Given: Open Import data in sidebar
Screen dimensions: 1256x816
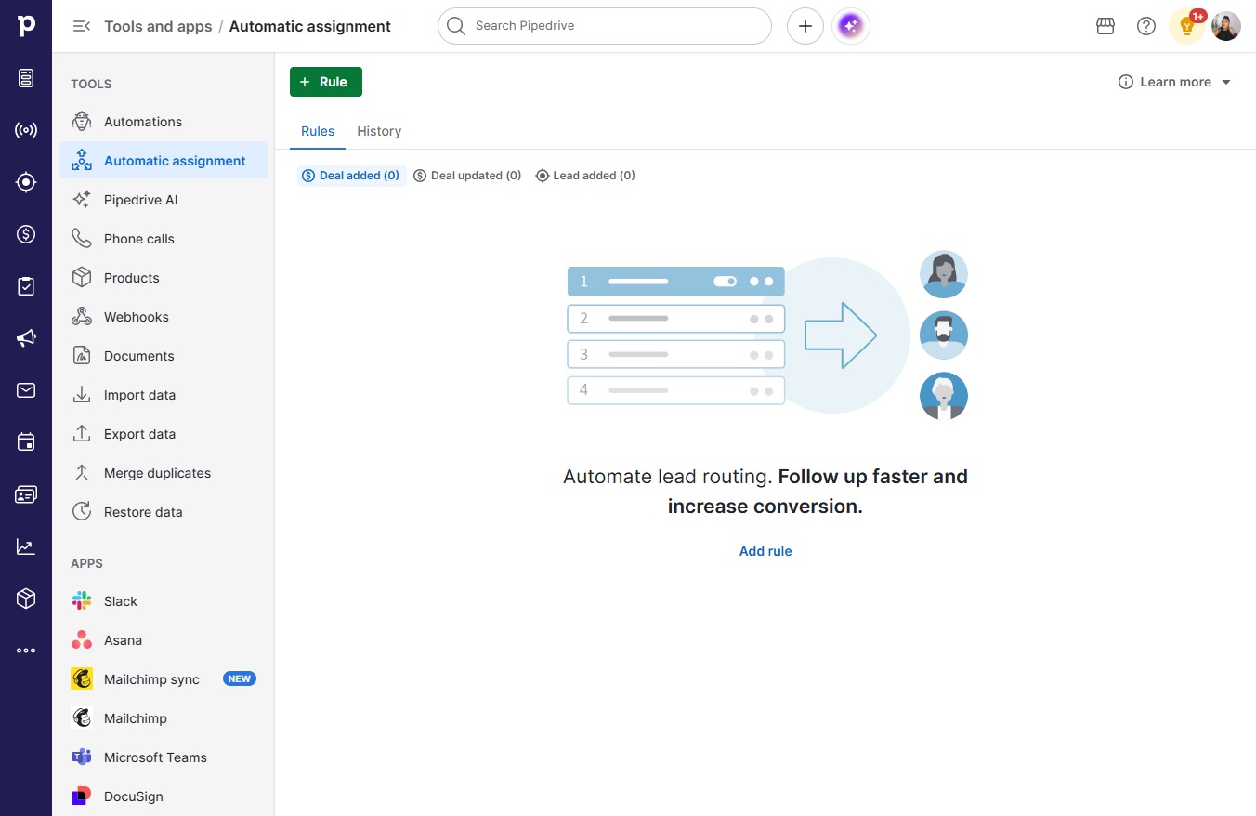Looking at the screenshot, I should point(164,395).
